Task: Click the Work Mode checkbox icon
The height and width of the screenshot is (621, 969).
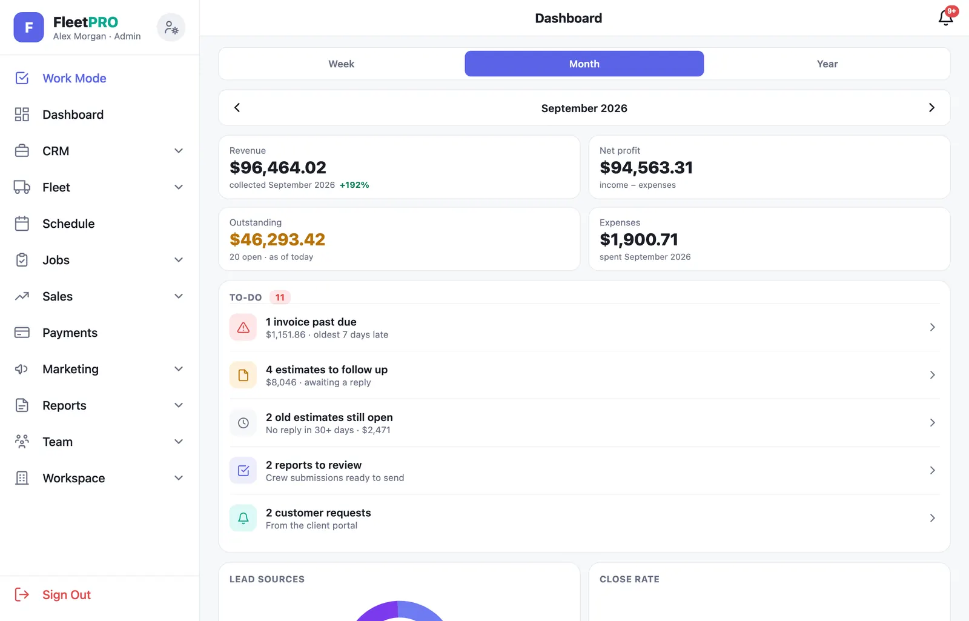Action: click(22, 78)
